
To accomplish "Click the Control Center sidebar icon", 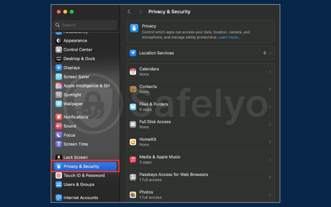I will point(59,50).
